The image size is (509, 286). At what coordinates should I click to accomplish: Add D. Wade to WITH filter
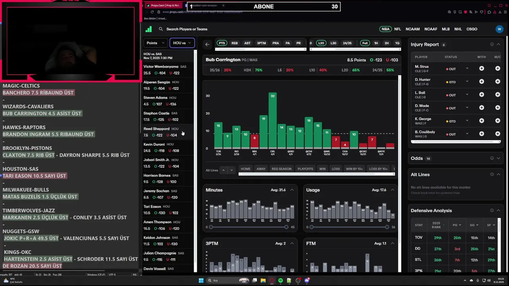(x=482, y=108)
